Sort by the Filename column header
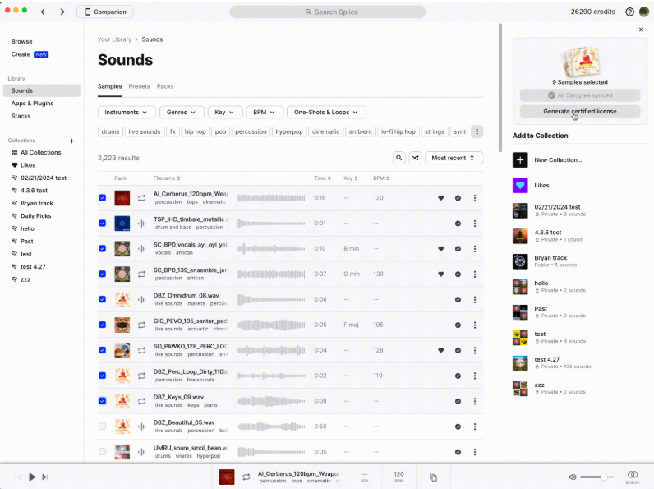Viewport: 654px width, 489px height. (x=167, y=178)
